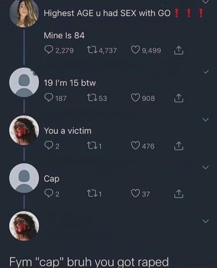Share the 'You a victim' tweet
217x268 pixels.
[179, 146]
